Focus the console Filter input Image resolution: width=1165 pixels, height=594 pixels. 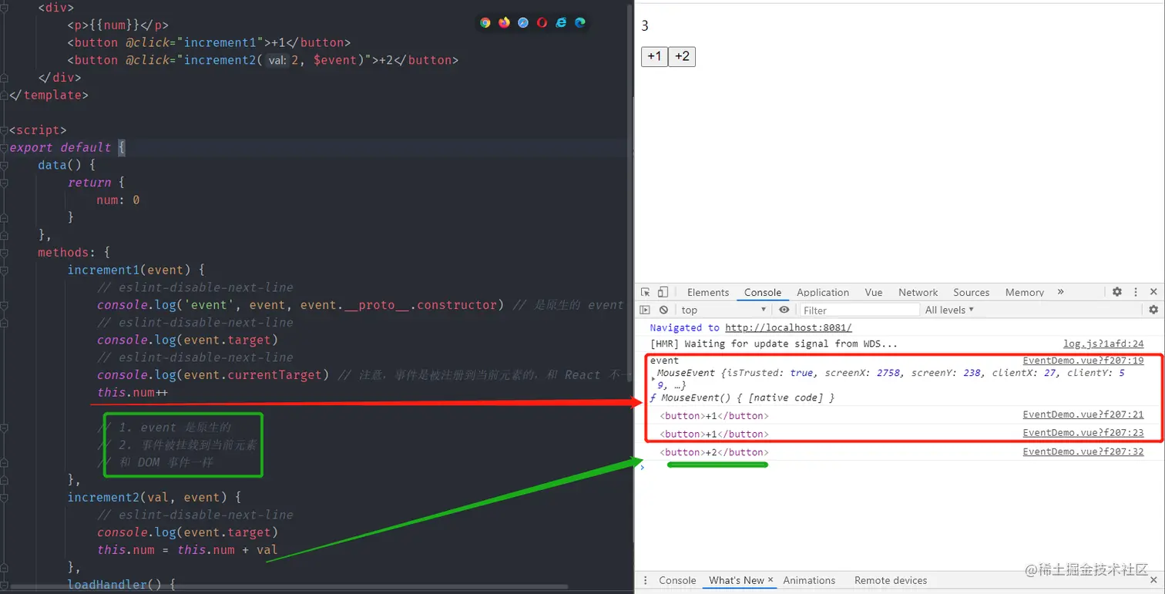[859, 310]
